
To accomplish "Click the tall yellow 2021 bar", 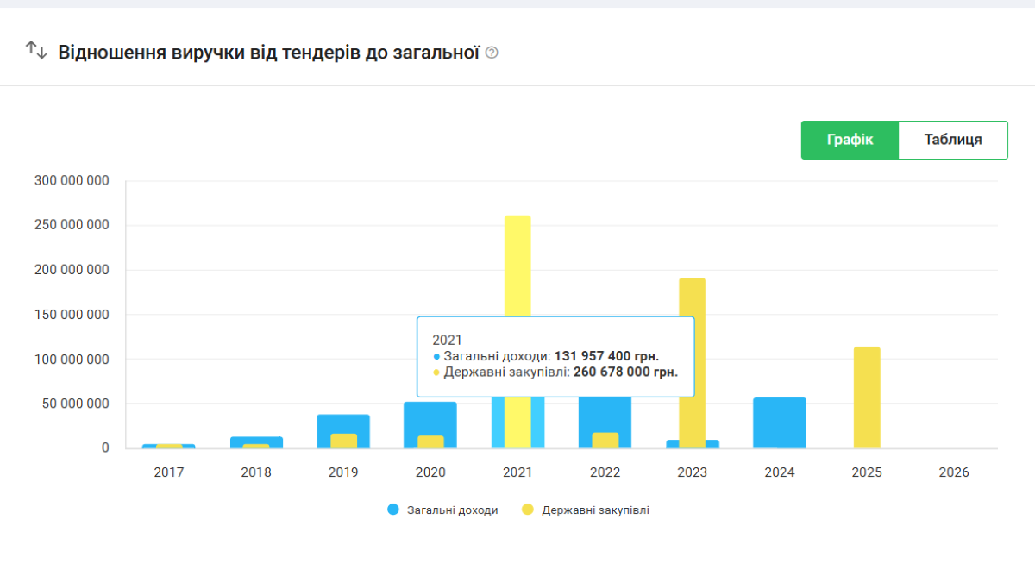I will (x=517, y=267).
